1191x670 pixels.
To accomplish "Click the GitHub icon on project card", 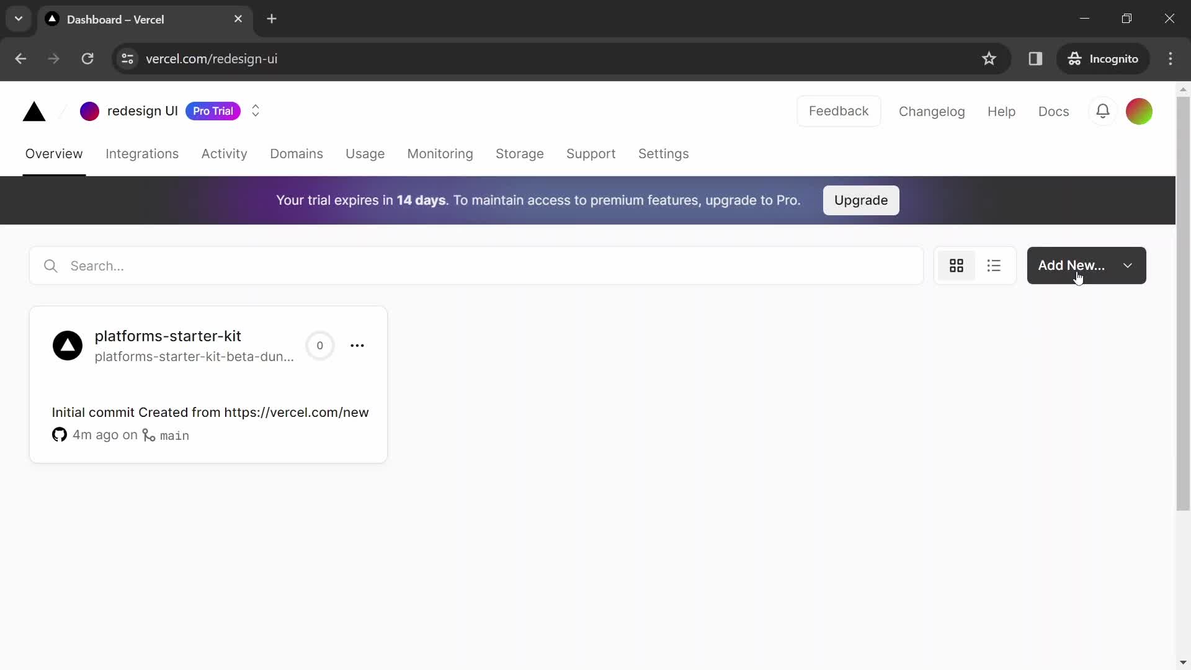I will coord(60,435).
